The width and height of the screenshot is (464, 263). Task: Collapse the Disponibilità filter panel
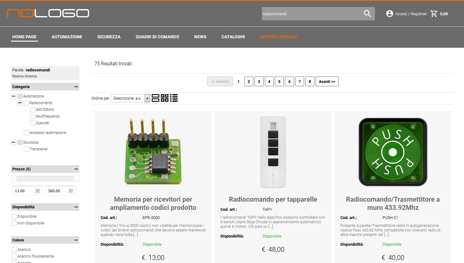76,207
